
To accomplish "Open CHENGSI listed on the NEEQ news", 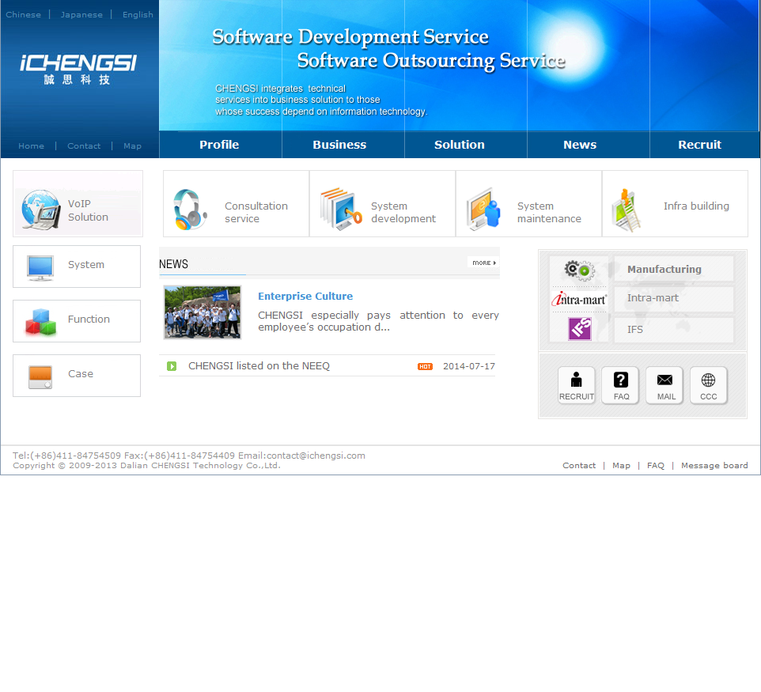I will pyautogui.click(x=259, y=366).
